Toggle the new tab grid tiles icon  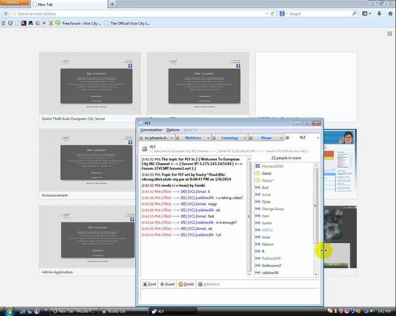(390, 34)
